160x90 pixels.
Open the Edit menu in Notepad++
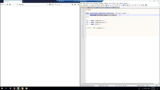pos(84,3)
